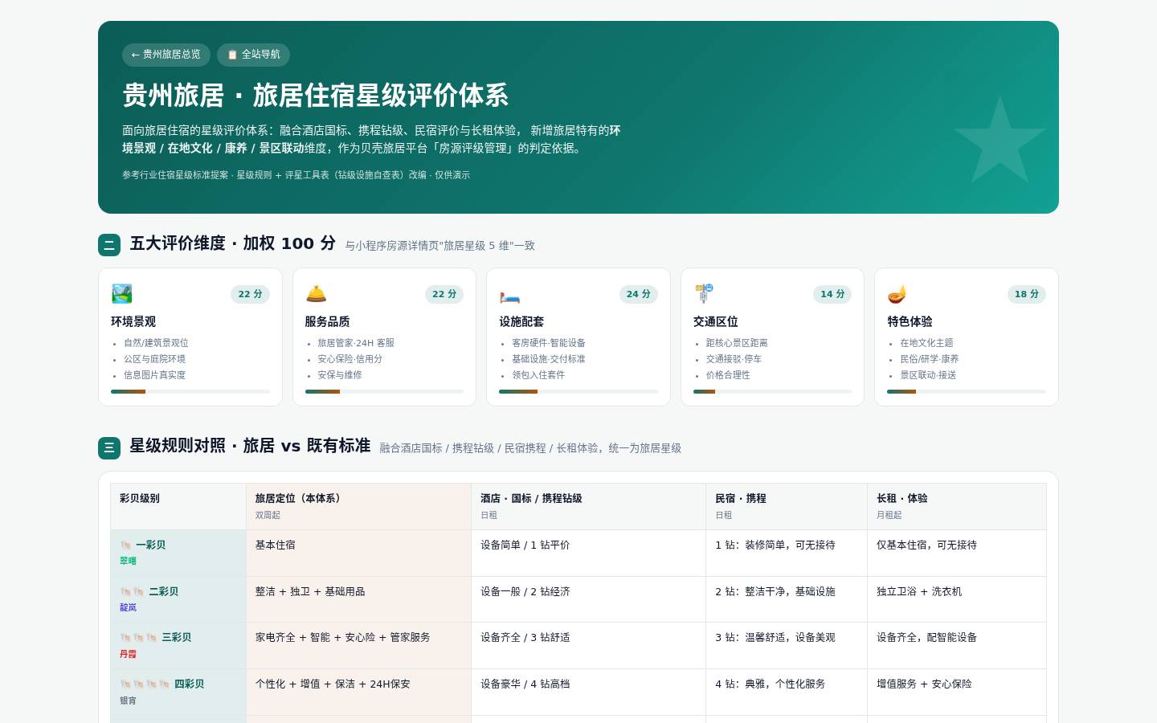
Task: Click cell 独立卫浴 + 洗衣机
Action: pos(957,599)
